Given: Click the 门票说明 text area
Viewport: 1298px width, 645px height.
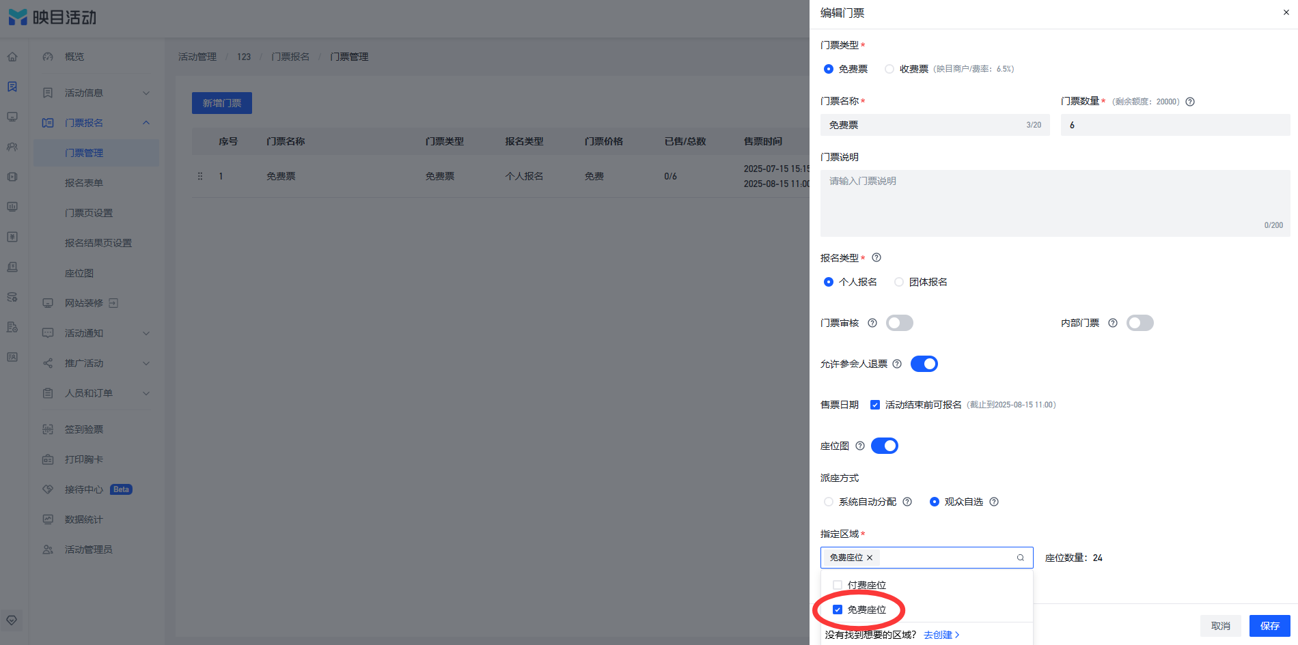Looking at the screenshot, I should [1055, 203].
